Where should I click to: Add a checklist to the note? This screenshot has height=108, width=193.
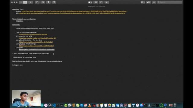click(101, 2)
